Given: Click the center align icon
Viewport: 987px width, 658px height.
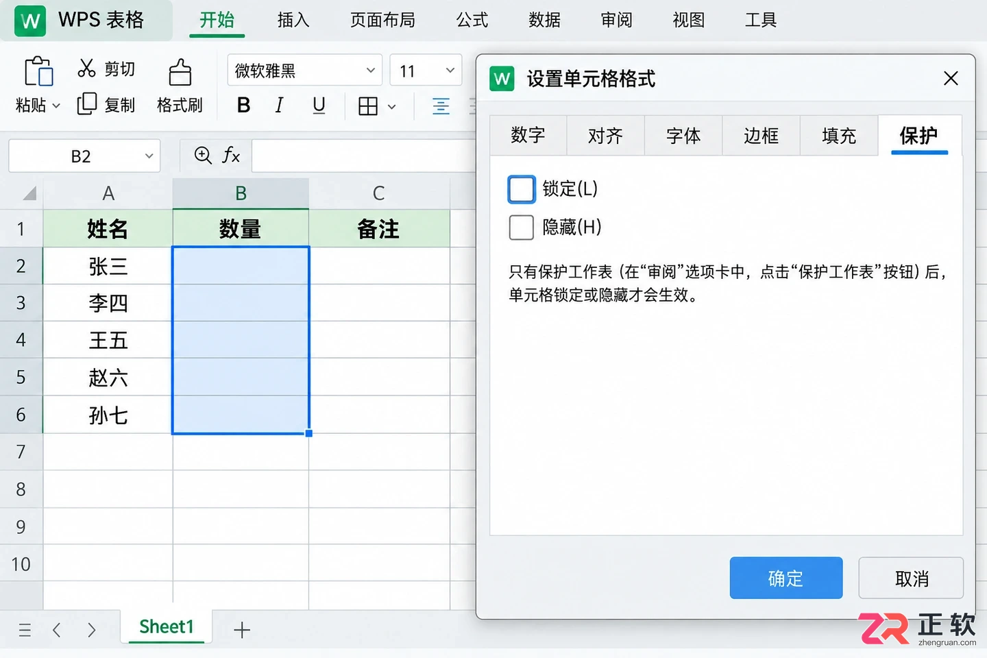Looking at the screenshot, I should [441, 106].
